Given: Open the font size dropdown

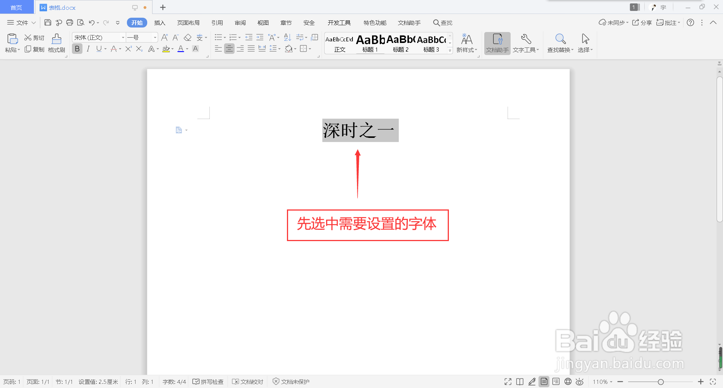Looking at the screenshot, I should pos(155,37).
